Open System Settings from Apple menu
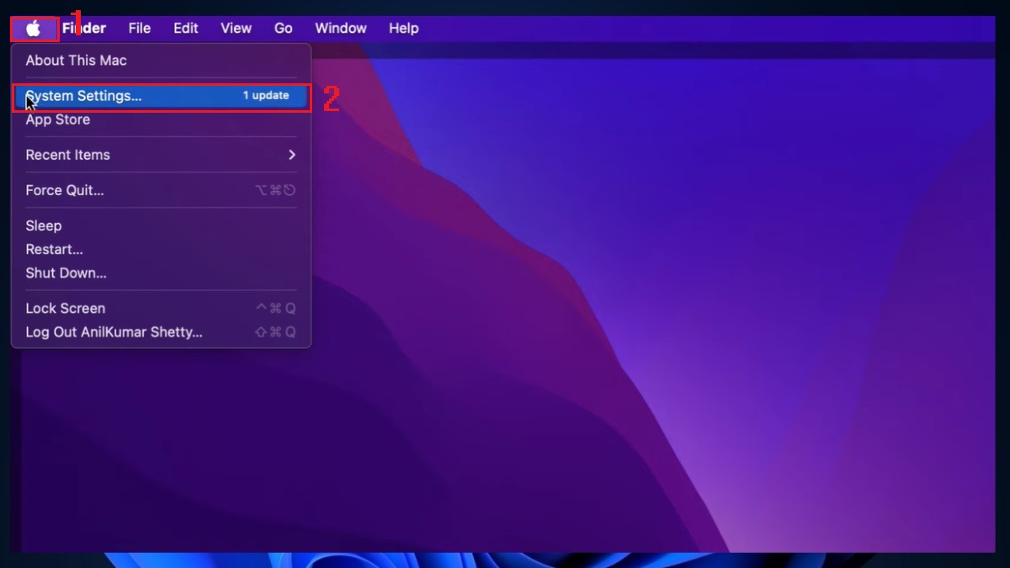The height and width of the screenshot is (568, 1010). pos(161,96)
